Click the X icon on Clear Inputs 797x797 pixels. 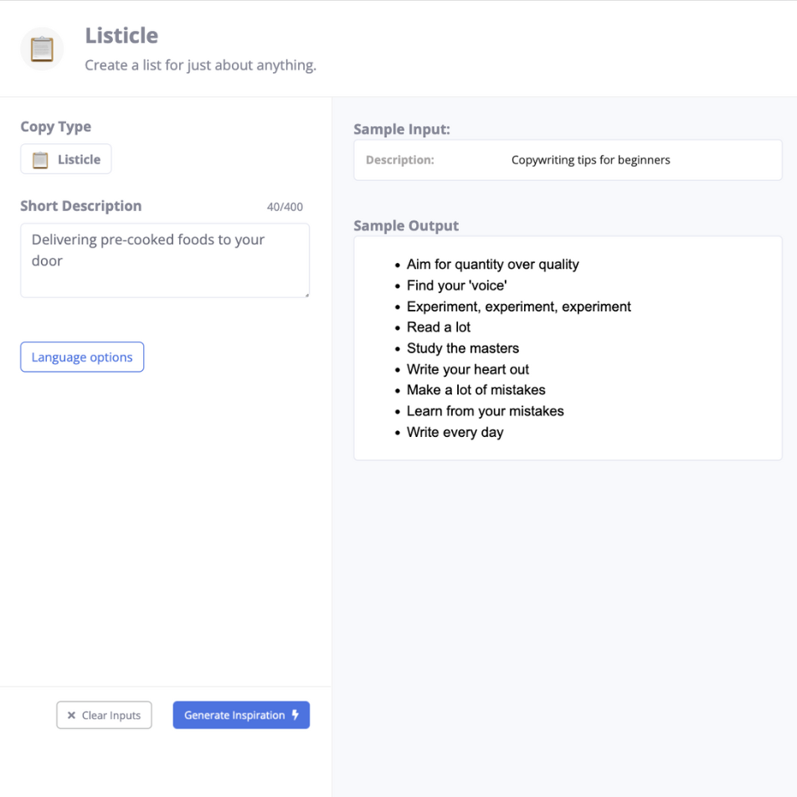[72, 715]
